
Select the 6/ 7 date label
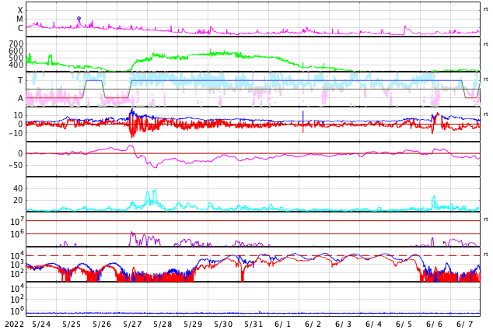pyautogui.click(x=465, y=324)
